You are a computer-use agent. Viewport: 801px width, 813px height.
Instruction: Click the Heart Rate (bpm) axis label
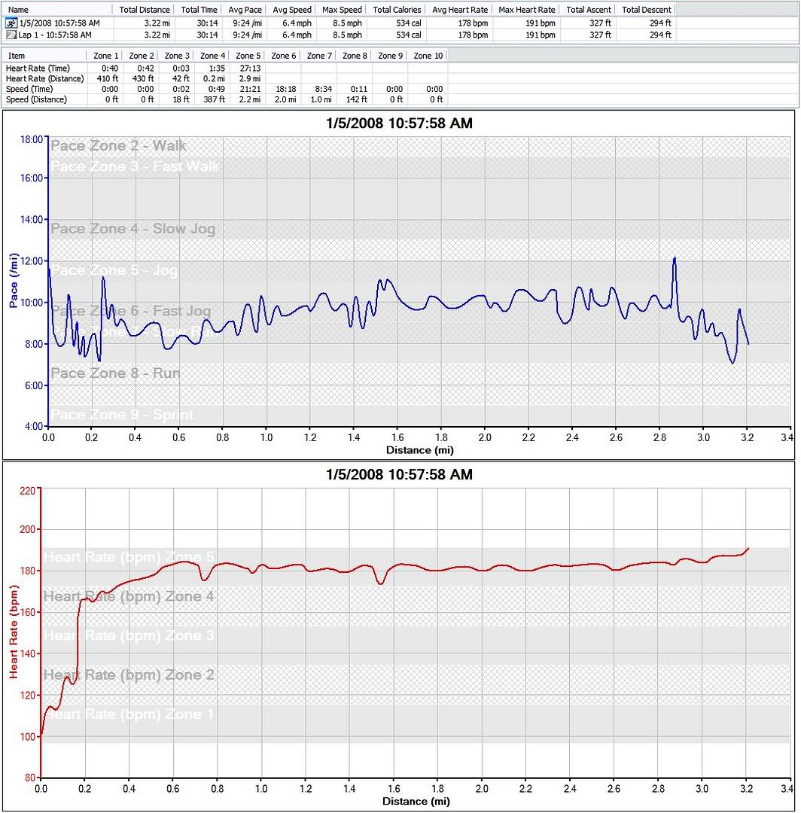click(13, 634)
